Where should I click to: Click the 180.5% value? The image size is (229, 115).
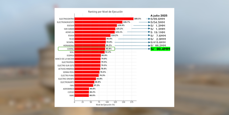point(138,19)
